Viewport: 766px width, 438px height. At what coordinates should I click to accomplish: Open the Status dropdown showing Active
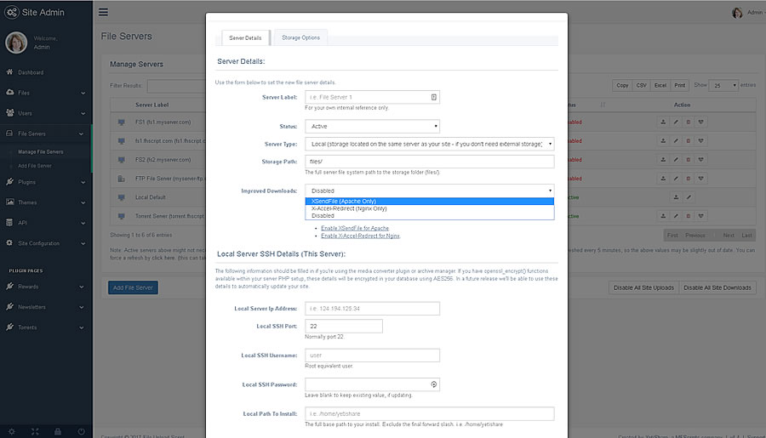point(372,127)
